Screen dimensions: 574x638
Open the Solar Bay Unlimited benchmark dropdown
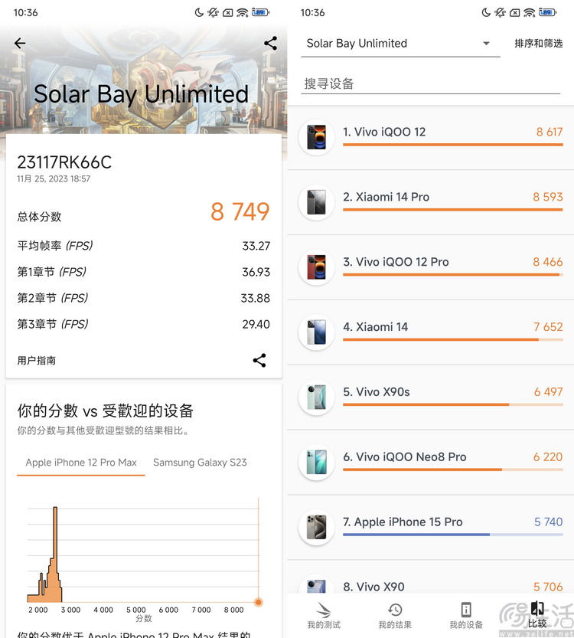pyautogui.click(x=400, y=44)
